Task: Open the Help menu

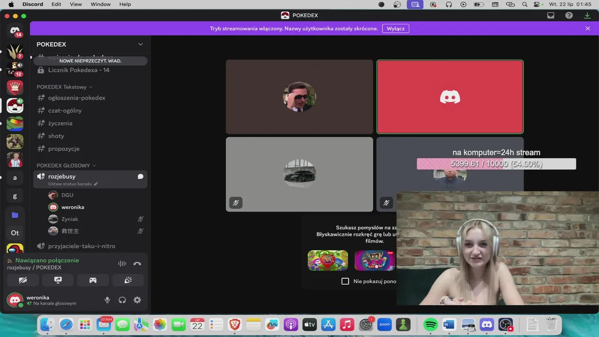Action: [x=125, y=4]
